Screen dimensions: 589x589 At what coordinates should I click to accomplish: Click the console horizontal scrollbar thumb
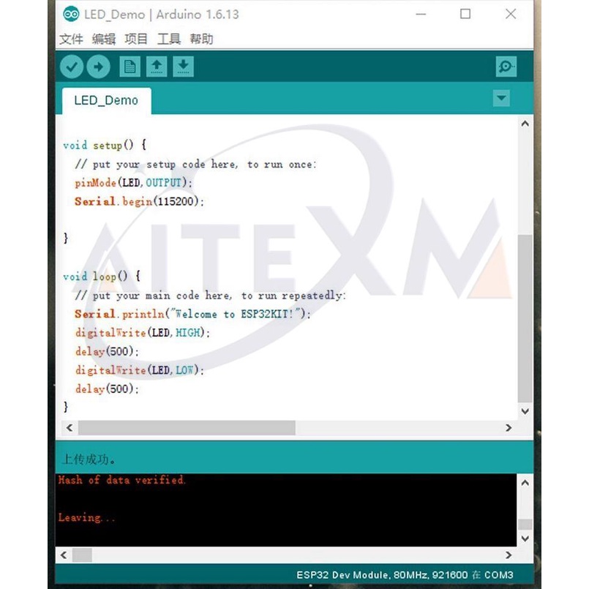(82, 555)
